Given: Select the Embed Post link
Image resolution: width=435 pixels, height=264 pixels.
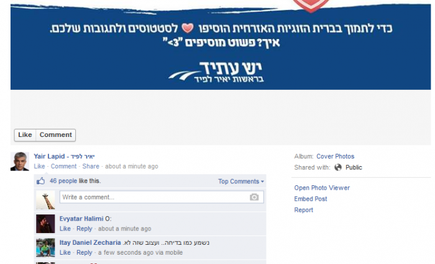Looking at the screenshot, I should (x=311, y=199).
